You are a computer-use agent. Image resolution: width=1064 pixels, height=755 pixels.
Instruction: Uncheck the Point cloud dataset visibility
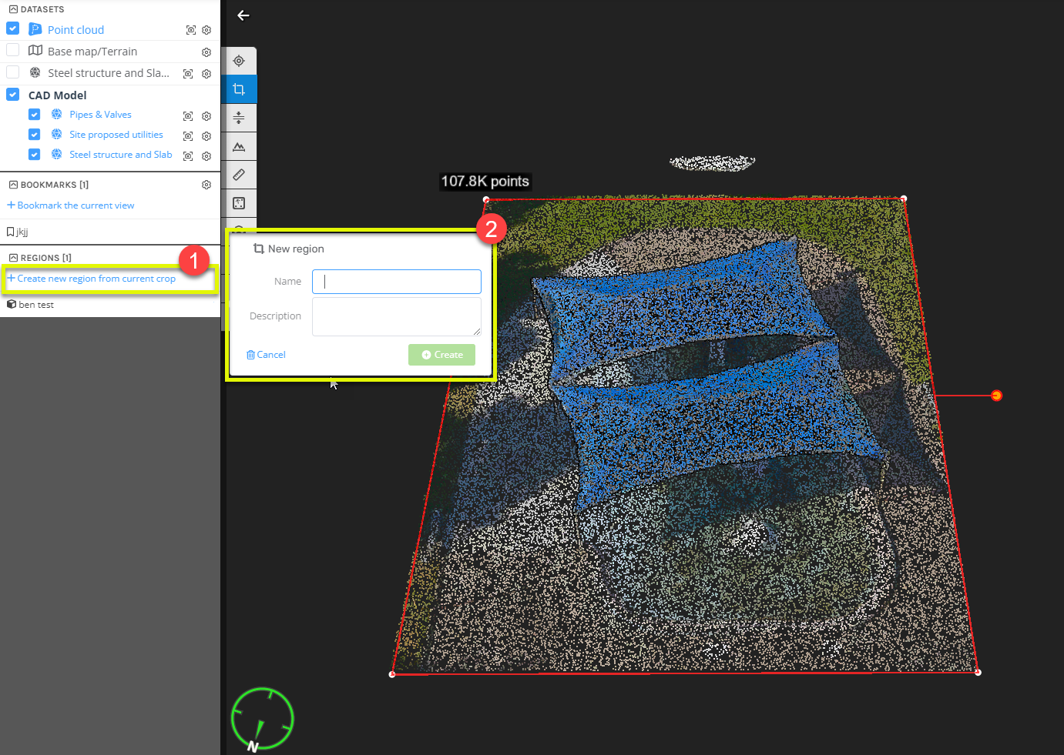click(x=12, y=28)
